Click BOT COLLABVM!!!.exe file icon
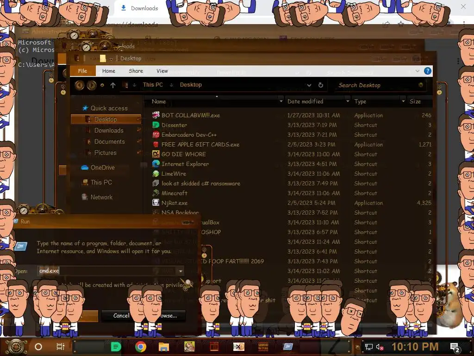 click(156, 115)
